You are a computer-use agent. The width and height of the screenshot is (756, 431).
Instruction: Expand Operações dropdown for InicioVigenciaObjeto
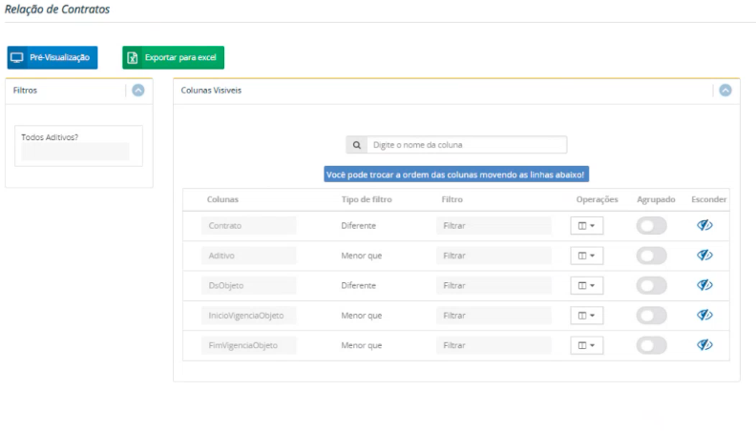(x=586, y=315)
